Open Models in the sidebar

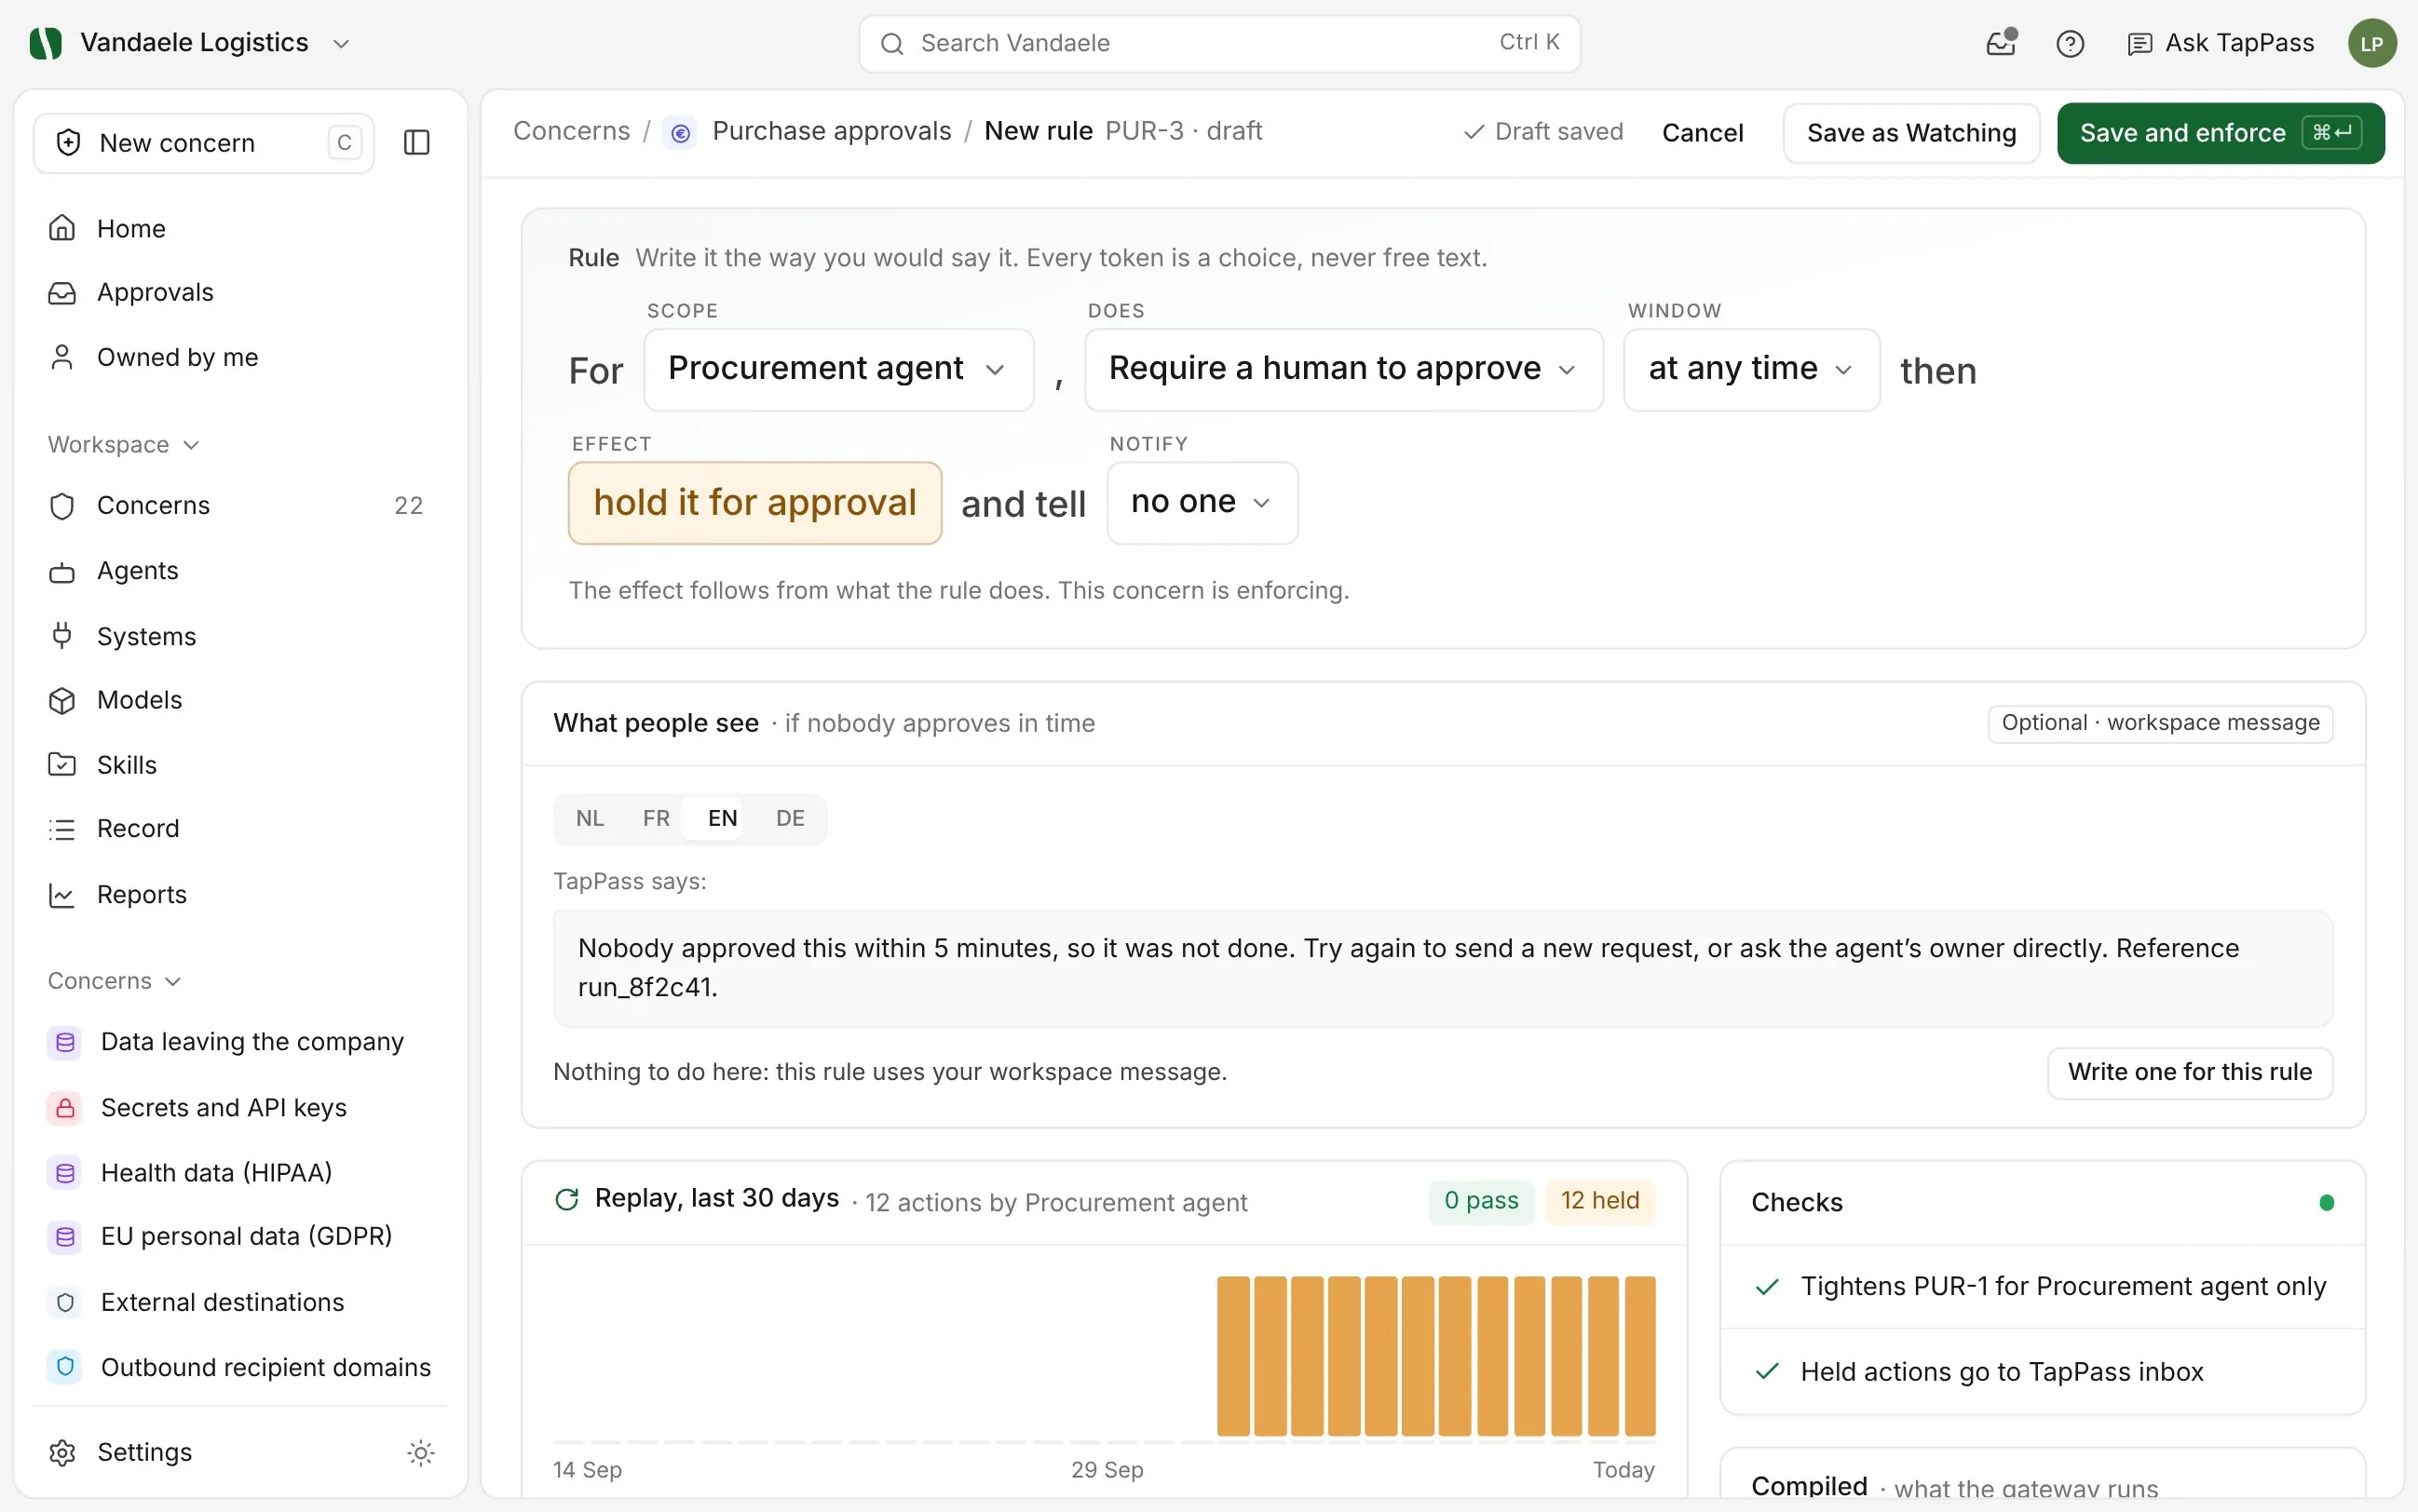[x=239, y=700]
